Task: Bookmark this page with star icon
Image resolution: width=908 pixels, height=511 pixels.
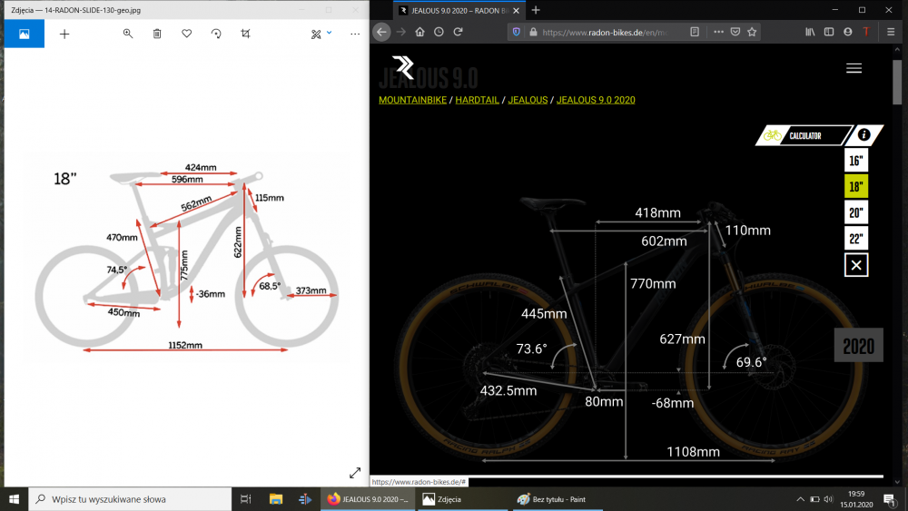Action: [x=753, y=31]
